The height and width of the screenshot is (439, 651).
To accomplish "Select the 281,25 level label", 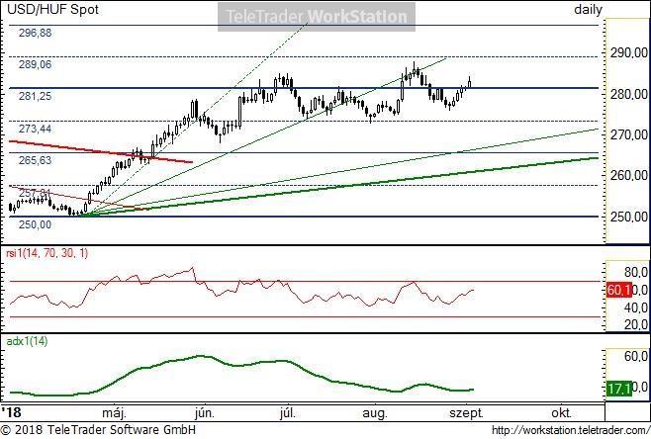I will tap(36, 96).
